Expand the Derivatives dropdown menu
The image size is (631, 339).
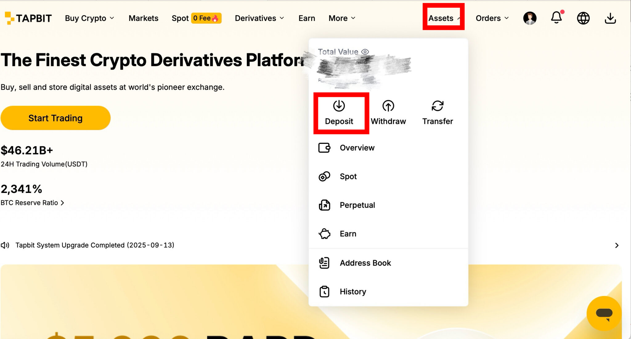[259, 18]
